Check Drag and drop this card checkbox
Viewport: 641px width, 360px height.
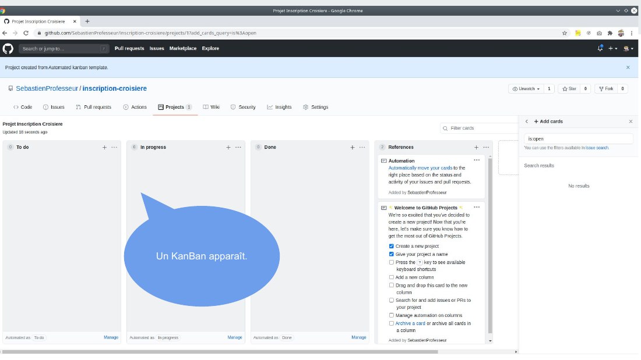point(391,286)
